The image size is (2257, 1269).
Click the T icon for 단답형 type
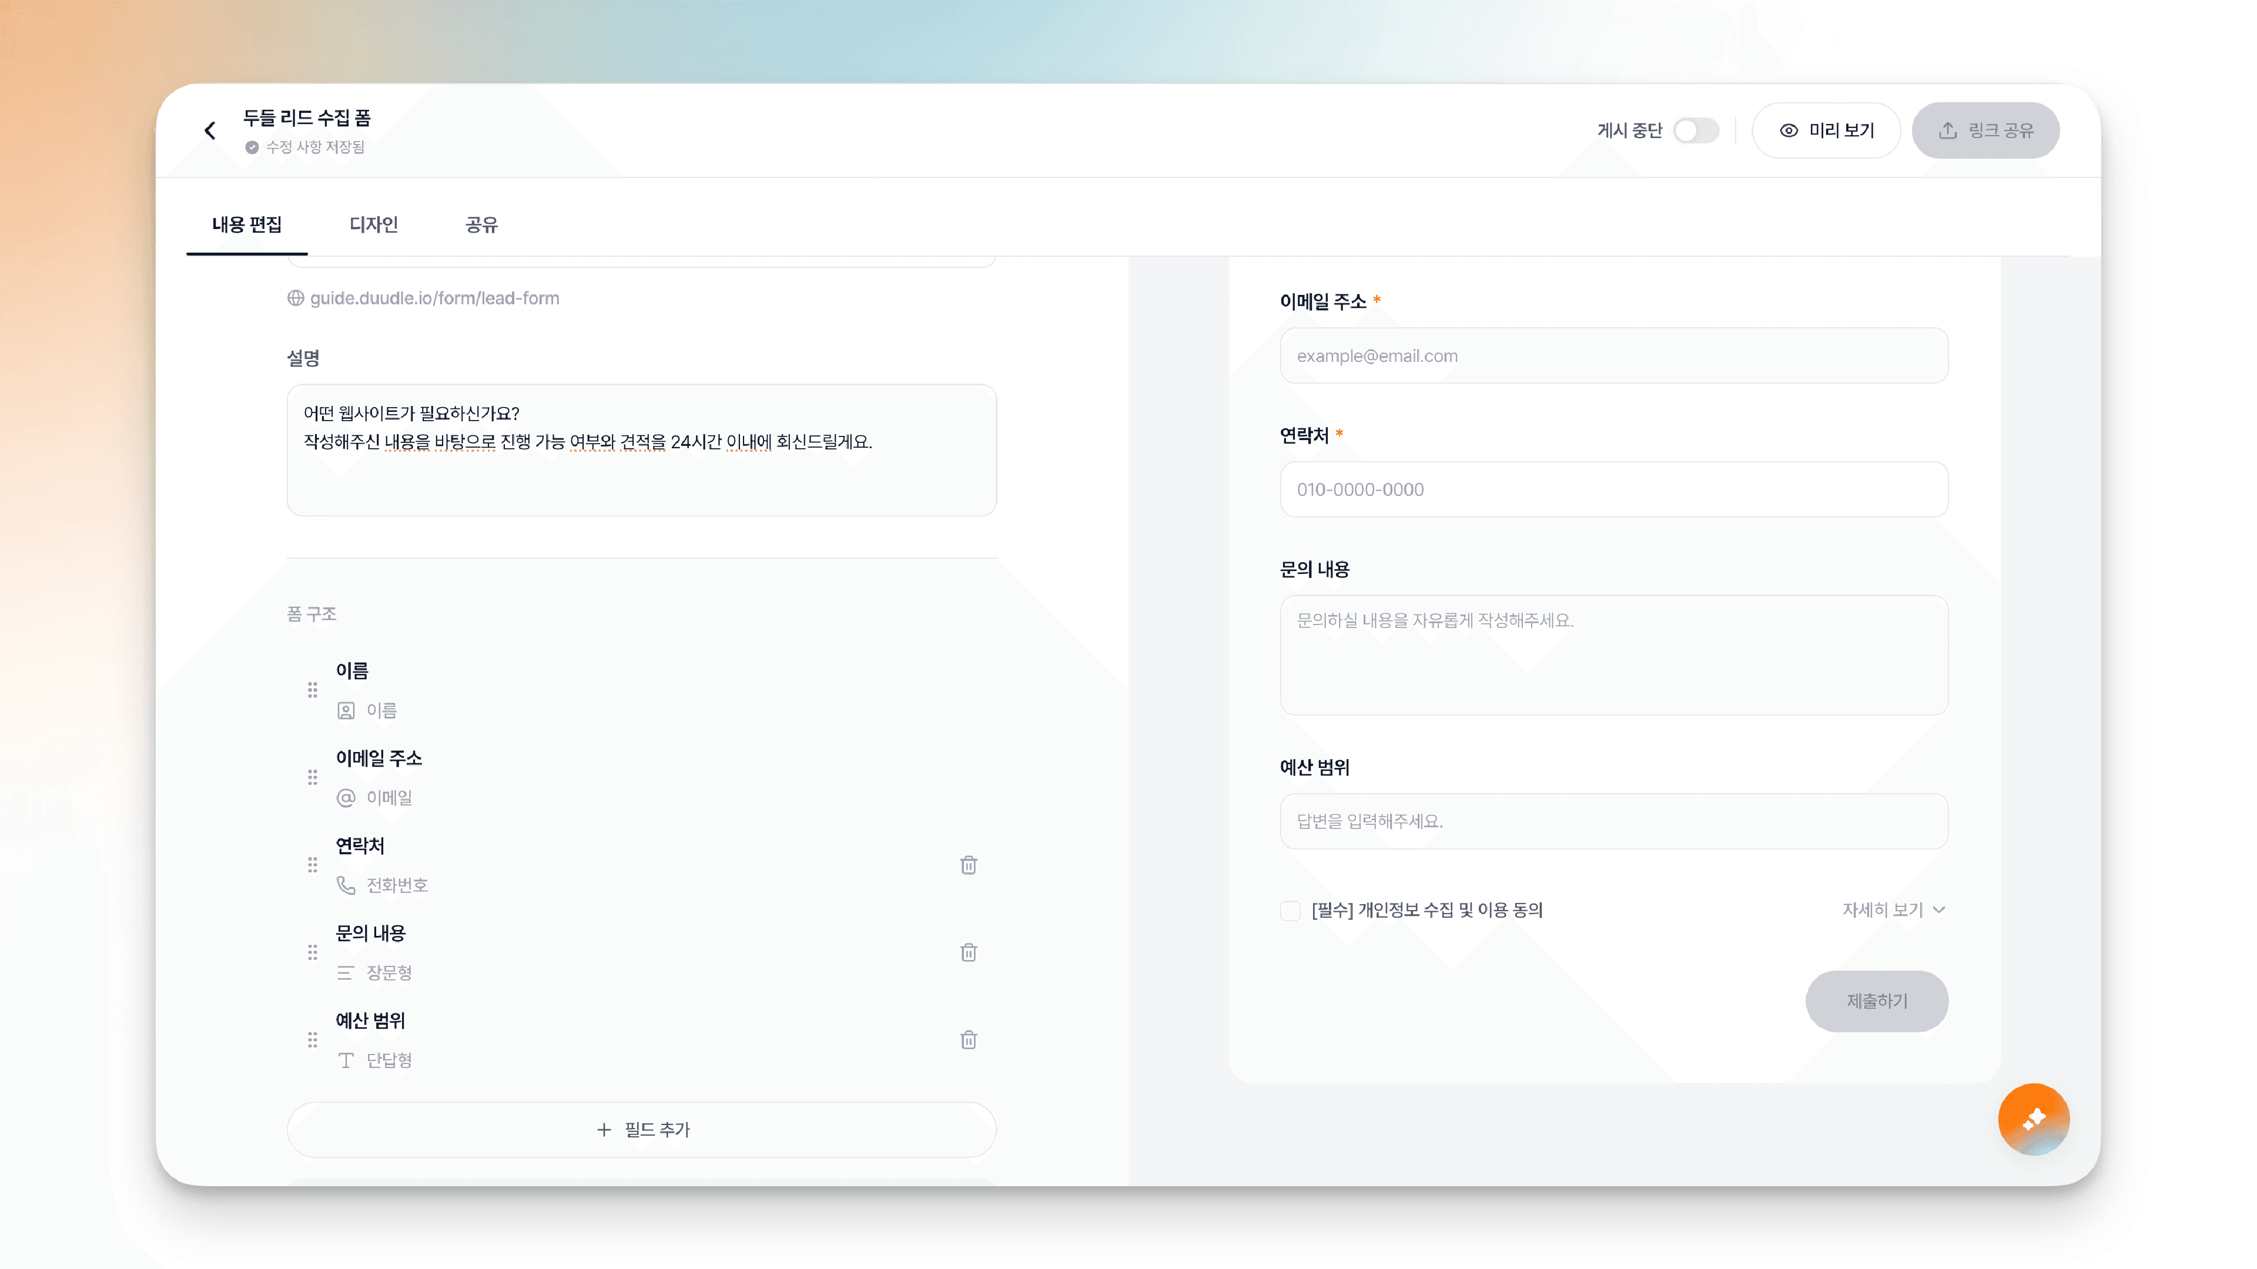[346, 1060]
